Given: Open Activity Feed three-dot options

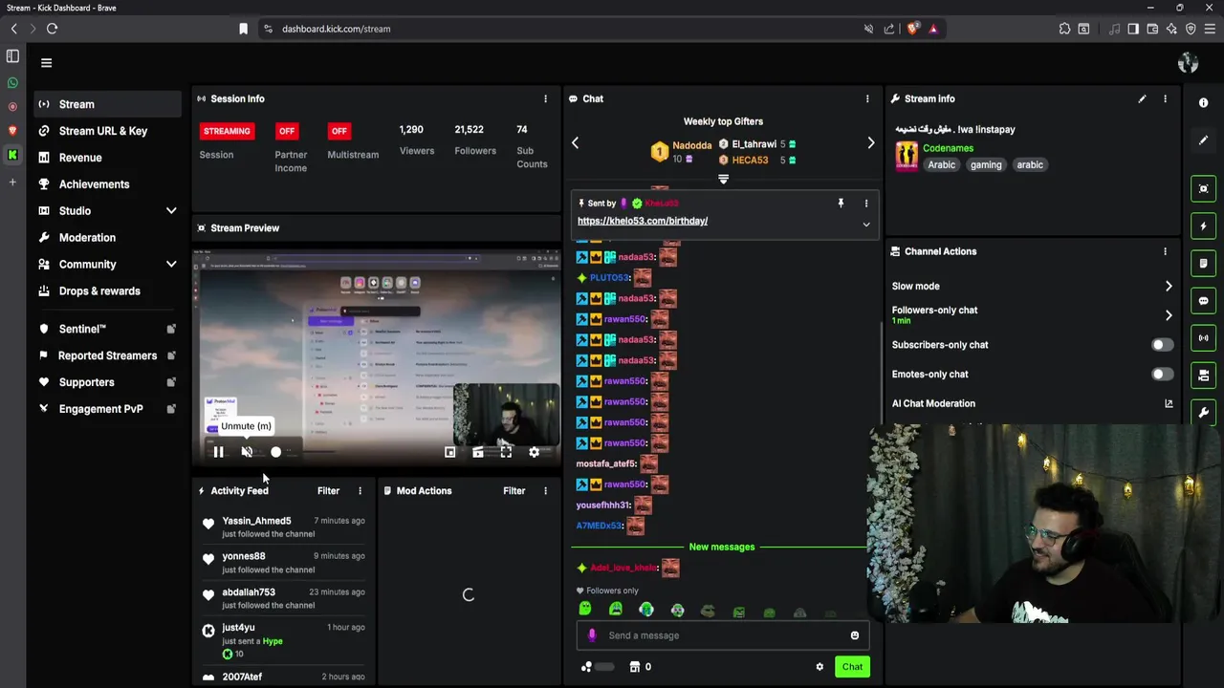Looking at the screenshot, I should 360,491.
